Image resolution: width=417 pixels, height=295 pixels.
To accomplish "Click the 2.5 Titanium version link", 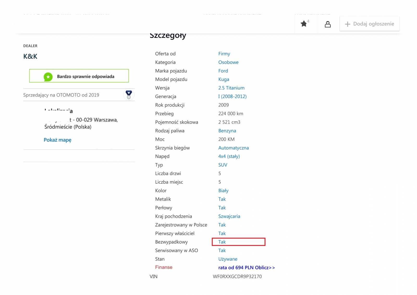I will (231, 88).
